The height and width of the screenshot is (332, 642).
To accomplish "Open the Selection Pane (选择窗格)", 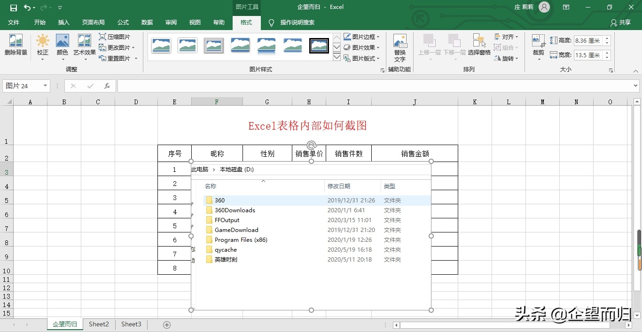I will [479, 45].
